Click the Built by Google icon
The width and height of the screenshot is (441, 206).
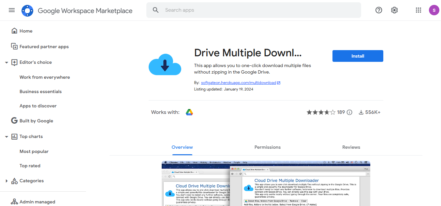14,120
